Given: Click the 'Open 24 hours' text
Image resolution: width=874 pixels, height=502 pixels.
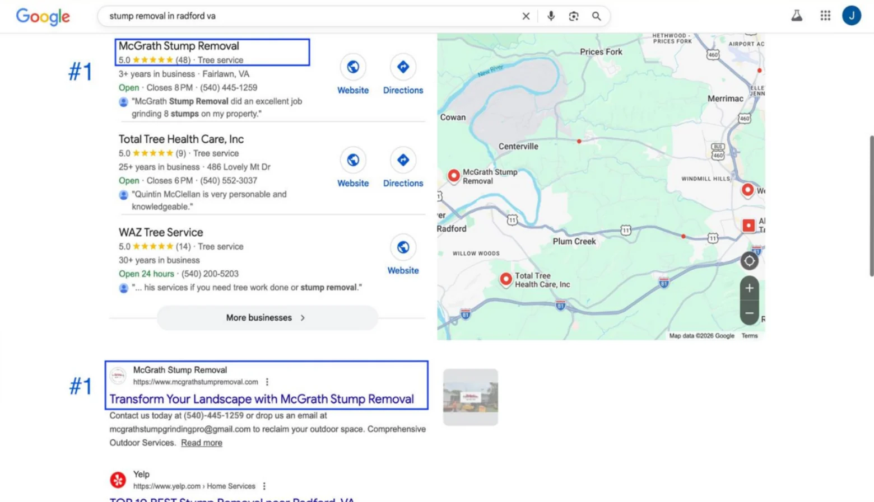Looking at the screenshot, I should pyautogui.click(x=146, y=274).
